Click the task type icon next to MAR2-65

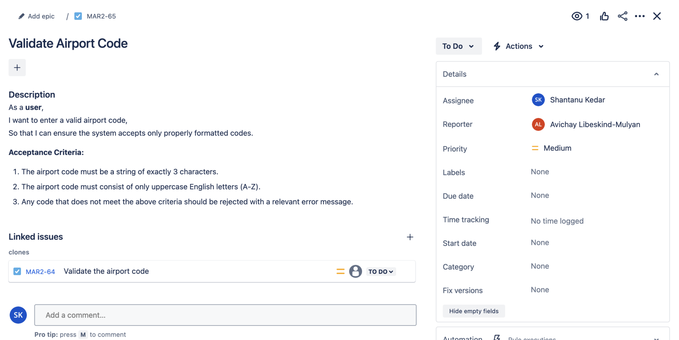pos(78,16)
